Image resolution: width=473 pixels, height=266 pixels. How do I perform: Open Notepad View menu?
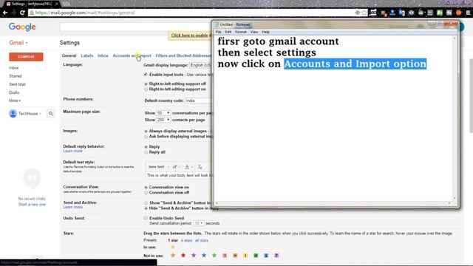pos(254,32)
